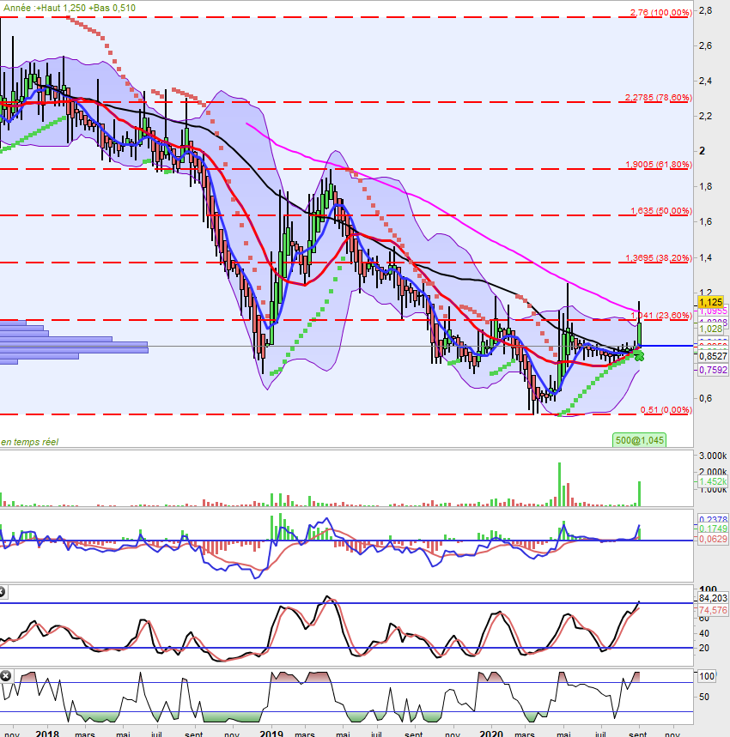Click the 'en temps réel' status text
730x737 pixels.
[30, 442]
